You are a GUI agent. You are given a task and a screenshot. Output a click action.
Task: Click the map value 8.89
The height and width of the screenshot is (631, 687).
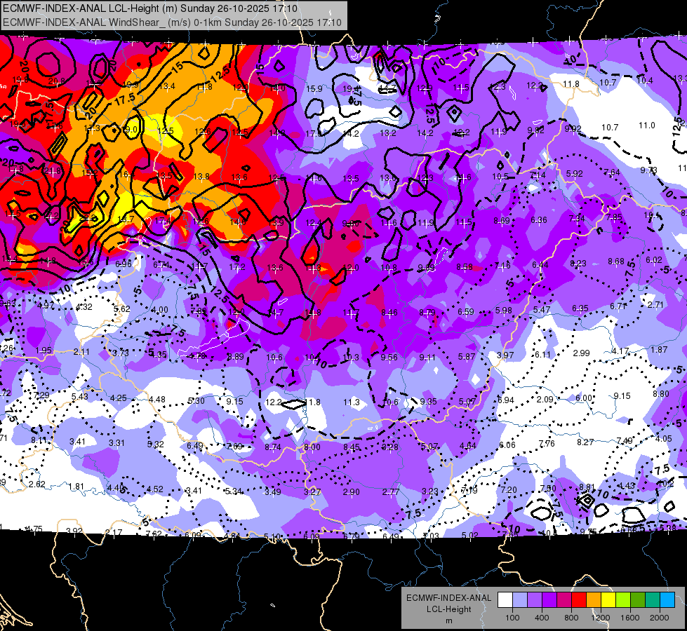(x=235, y=356)
